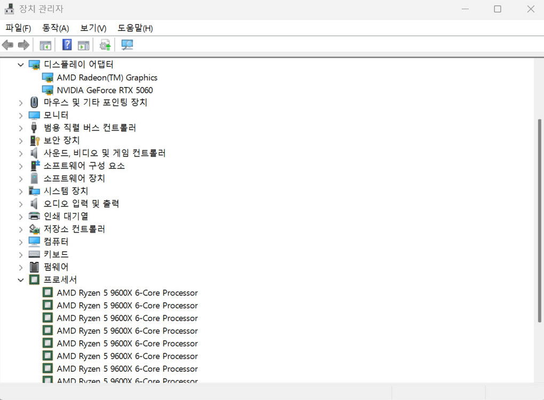
Task: Select the first AMD Ryzen 5 9600X entry
Action: point(127,292)
